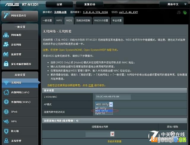This screenshot has height=145, width=190.
Task: Open 家长电脑控制程序 menu item
Action: 20,64
